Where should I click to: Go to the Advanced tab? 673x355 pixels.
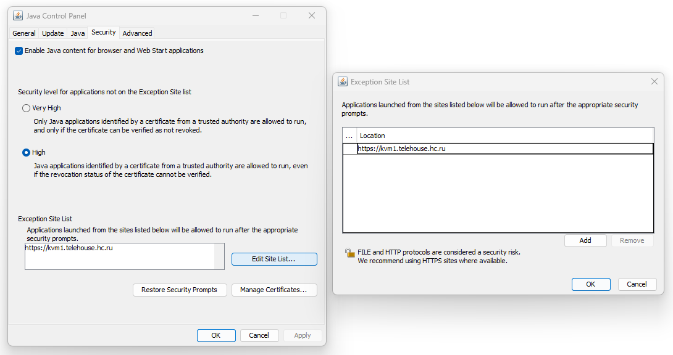coord(137,33)
